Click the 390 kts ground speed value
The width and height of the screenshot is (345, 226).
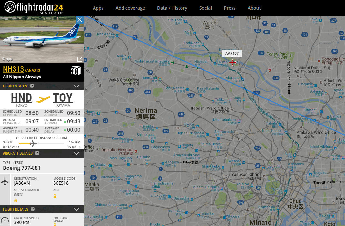pyautogui.click(x=22, y=222)
